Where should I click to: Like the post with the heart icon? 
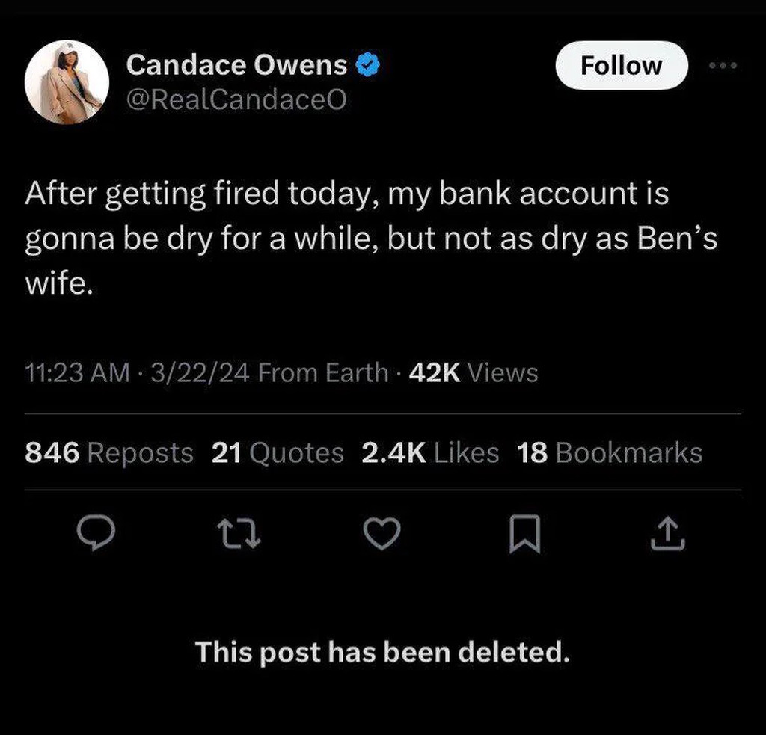[382, 534]
